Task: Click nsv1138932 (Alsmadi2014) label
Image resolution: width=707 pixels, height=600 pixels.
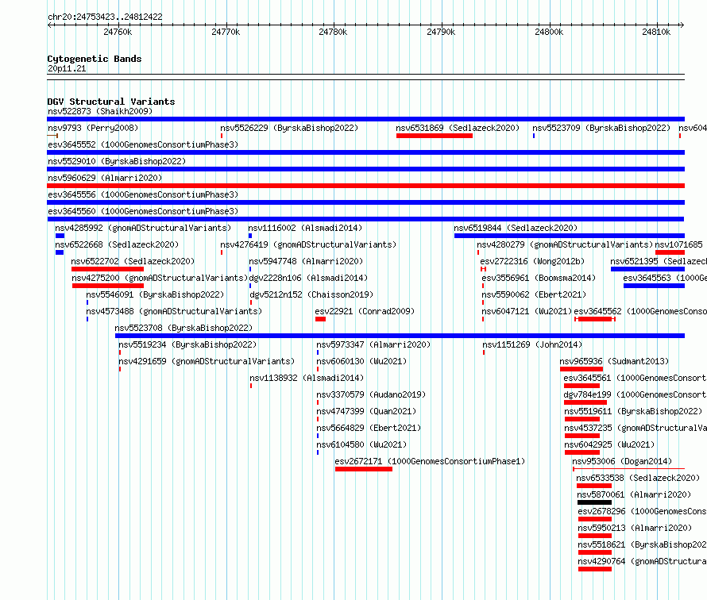Action: click(307, 378)
